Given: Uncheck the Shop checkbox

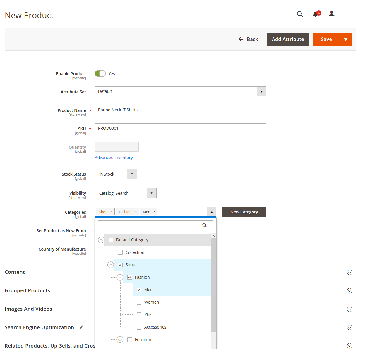Looking at the screenshot, I should pyautogui.click(x=120, y=265).
